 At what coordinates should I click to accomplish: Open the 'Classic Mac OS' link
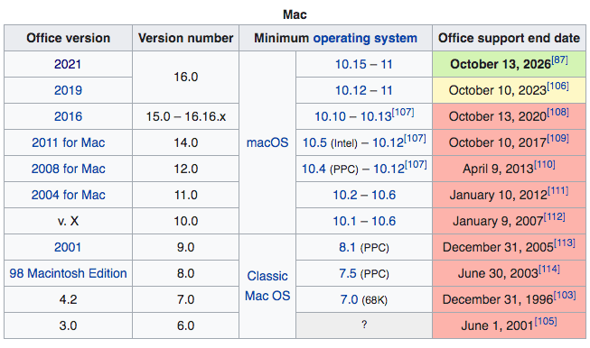pyautogui.click(x=267, y=286)
